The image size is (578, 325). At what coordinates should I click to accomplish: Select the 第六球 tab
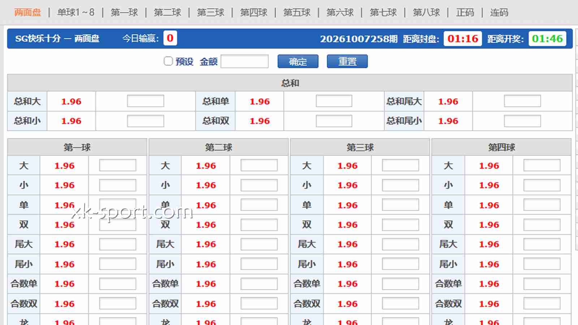340,13
